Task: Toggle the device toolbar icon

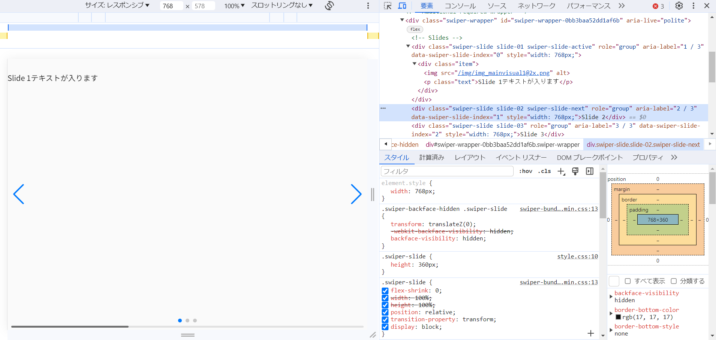Action: 402,6
